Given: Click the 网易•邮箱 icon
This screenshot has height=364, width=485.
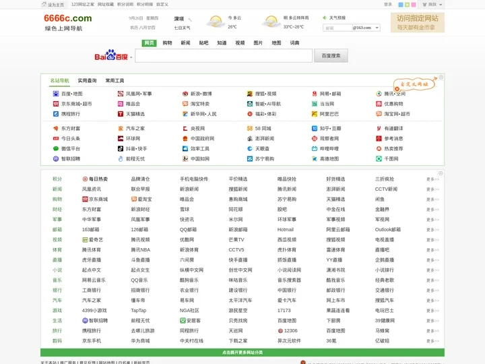Looking at the screenshot, I should click(x=315, y=94).
